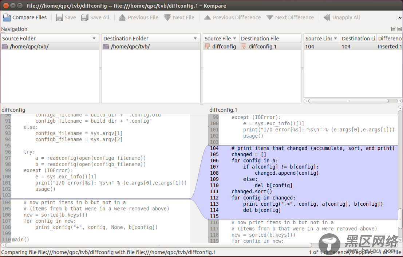The height and width of the screenshot is (257, 403).
Task: Open the Source Line column dropdown arrow
Action: coord(335,39)
